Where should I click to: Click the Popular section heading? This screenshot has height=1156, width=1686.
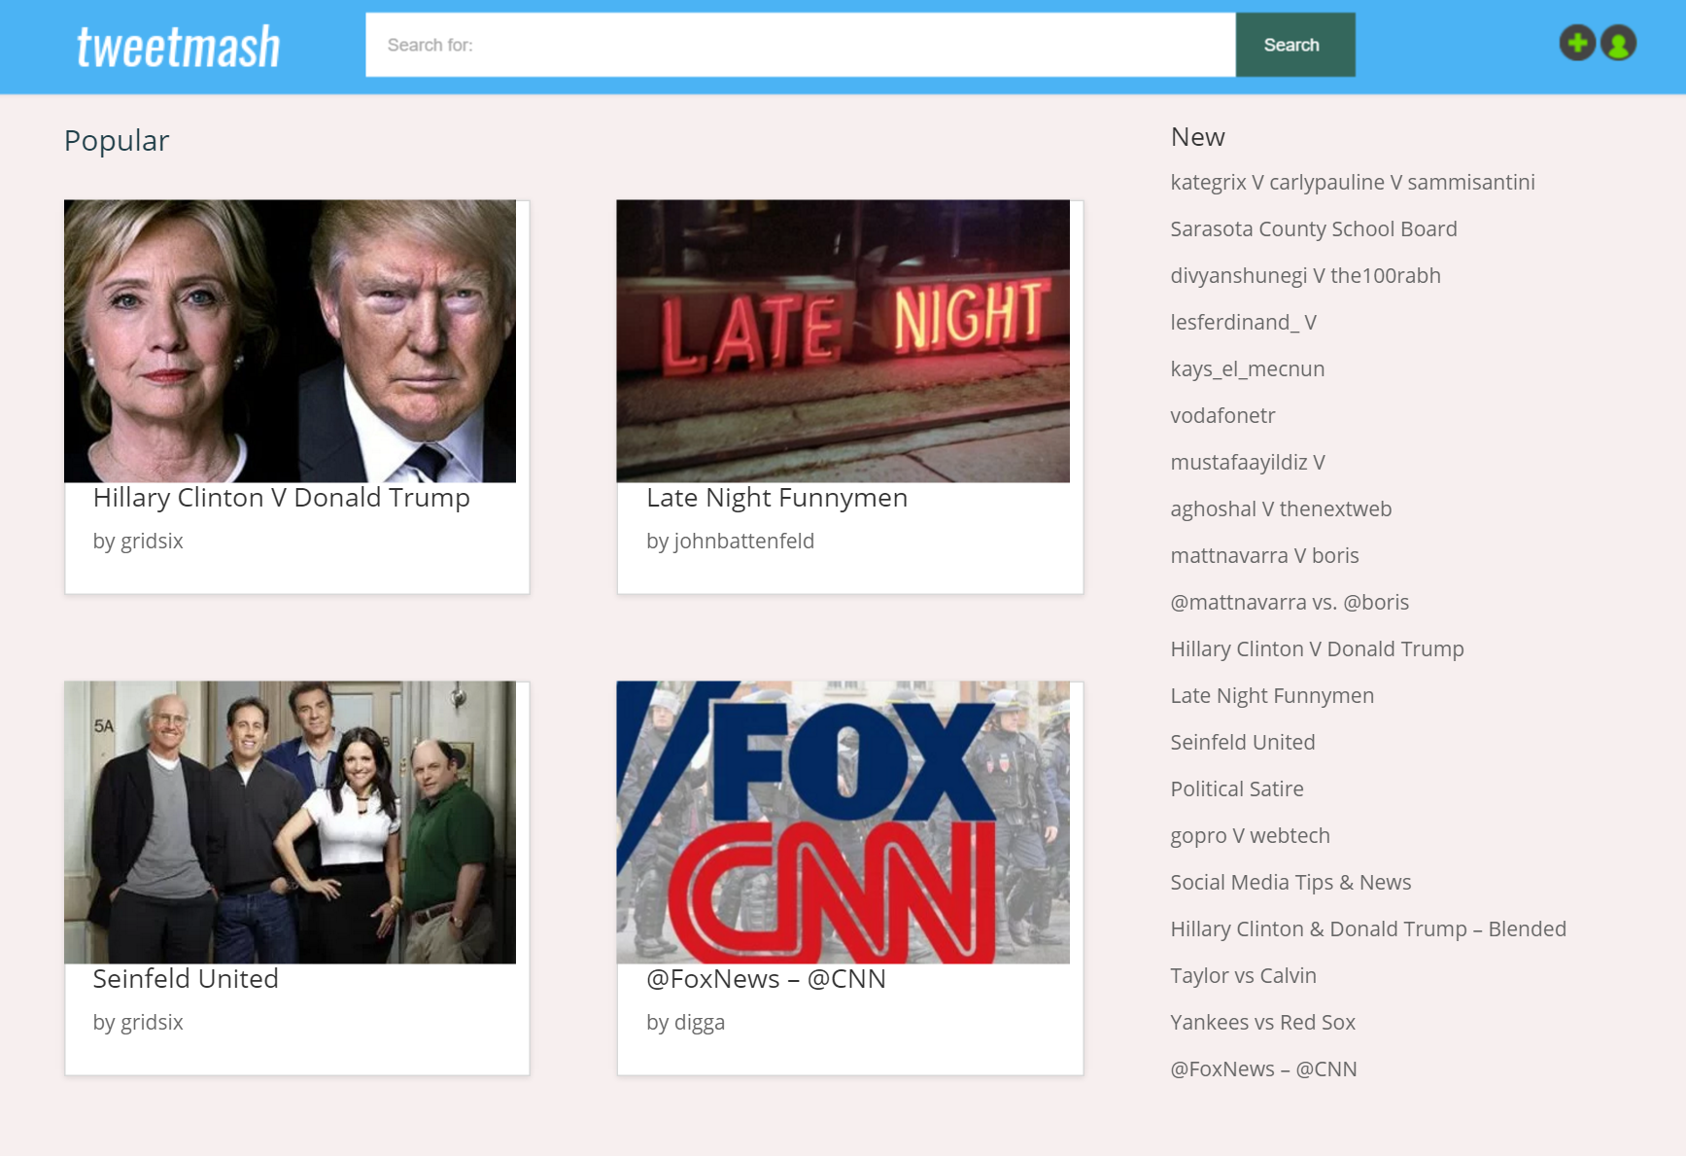pyautogui.click(x=117, y=141)
